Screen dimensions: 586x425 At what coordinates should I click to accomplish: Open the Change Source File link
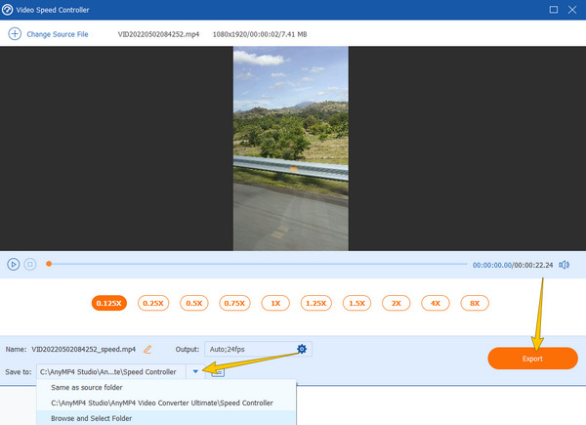[58, 34]
